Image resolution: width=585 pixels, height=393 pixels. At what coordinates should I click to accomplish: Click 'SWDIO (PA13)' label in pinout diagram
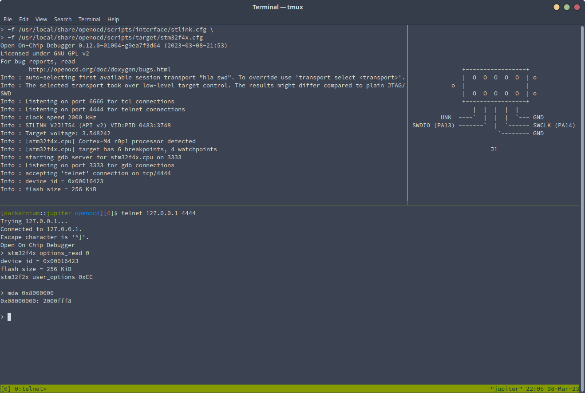coord(434,126)
